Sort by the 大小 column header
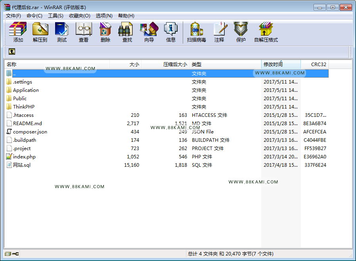356x261 pixels. tap(126, 65)
